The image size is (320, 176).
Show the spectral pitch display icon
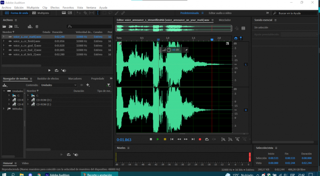(70, 13)
